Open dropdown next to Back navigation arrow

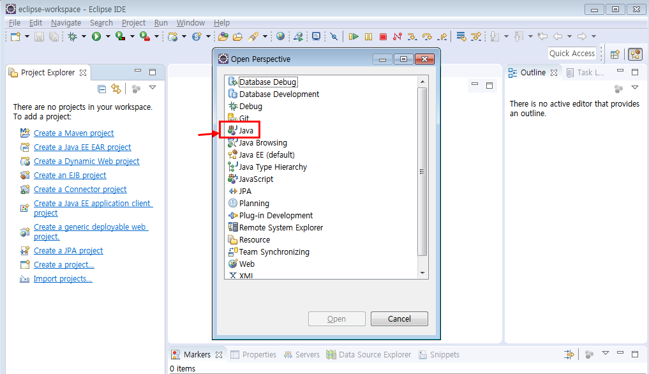click(x=569, y=36)
